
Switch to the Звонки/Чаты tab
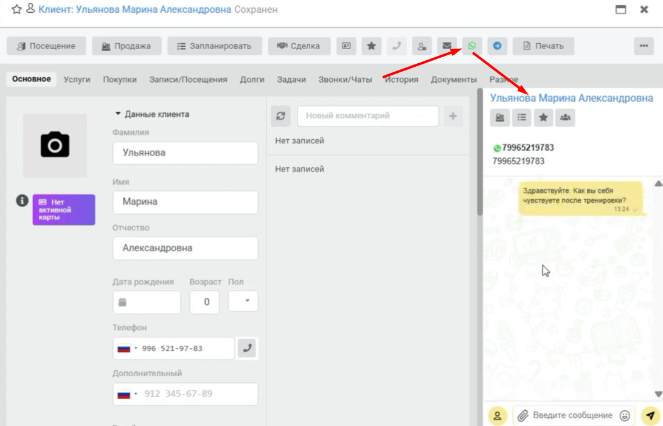tap(345, 80)
